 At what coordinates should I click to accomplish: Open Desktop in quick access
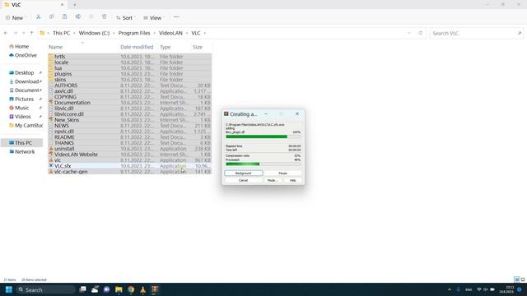coord(24,72)
